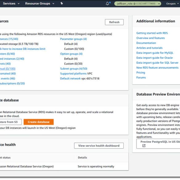
Task: Expand the jeffbarr_role account dropdown
Action: 138,4
